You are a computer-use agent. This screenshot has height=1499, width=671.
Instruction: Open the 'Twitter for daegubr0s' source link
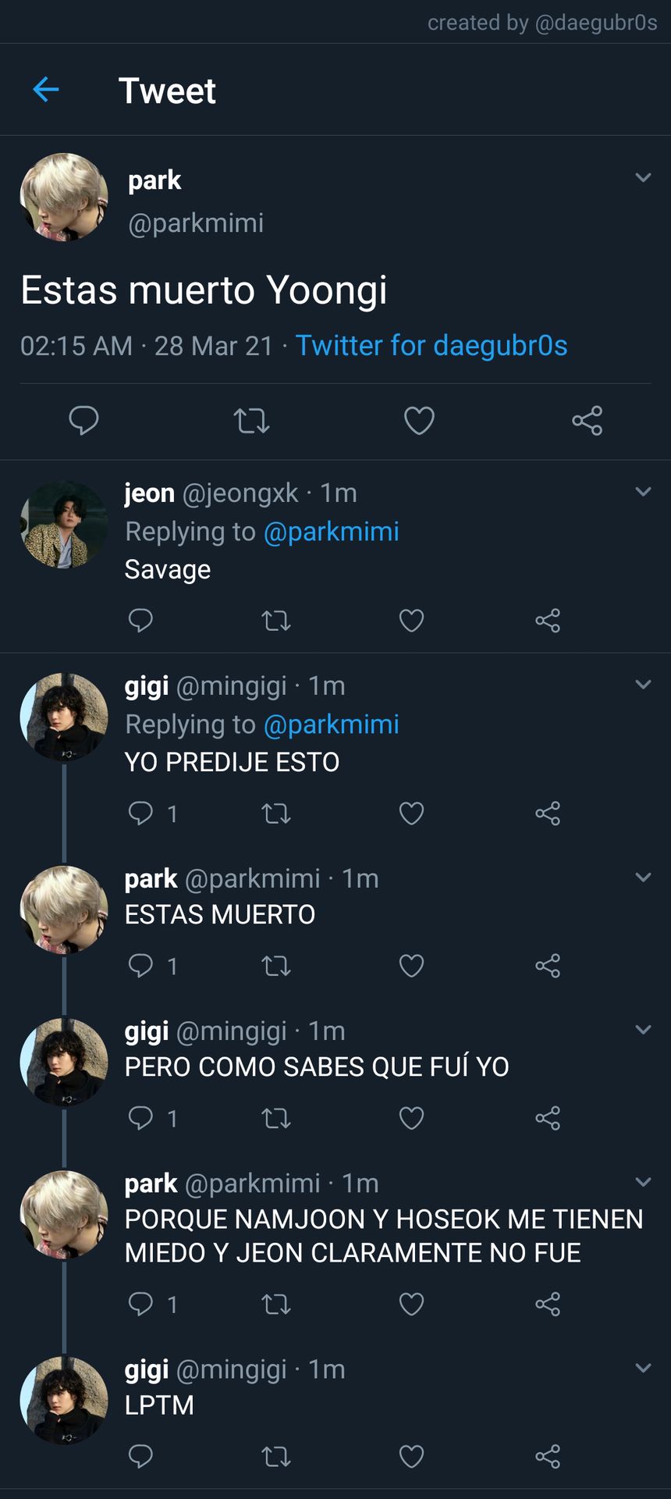[431, 345]
